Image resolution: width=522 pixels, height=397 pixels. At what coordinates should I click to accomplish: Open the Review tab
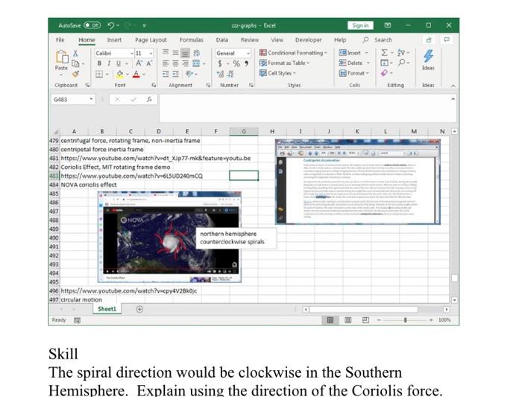pos(250,40)
